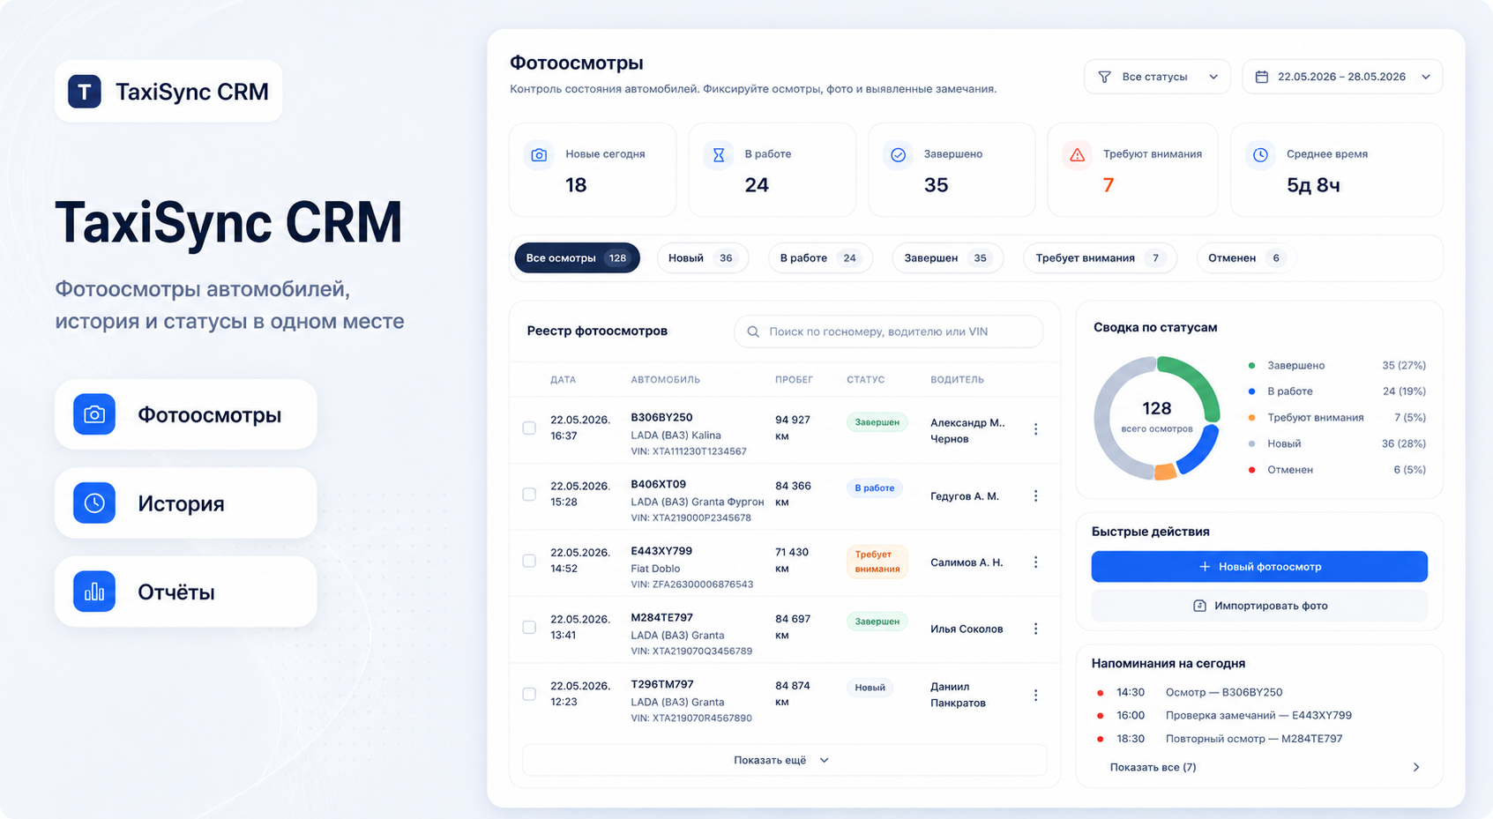Click the calendar icon in date range
This screenshot has height=819, width=1493.
(1262, 77)
